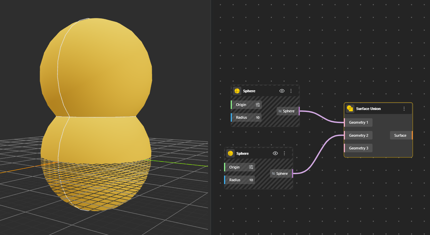Select title of Sphere node wired to Geometry 2

(242, 153)
